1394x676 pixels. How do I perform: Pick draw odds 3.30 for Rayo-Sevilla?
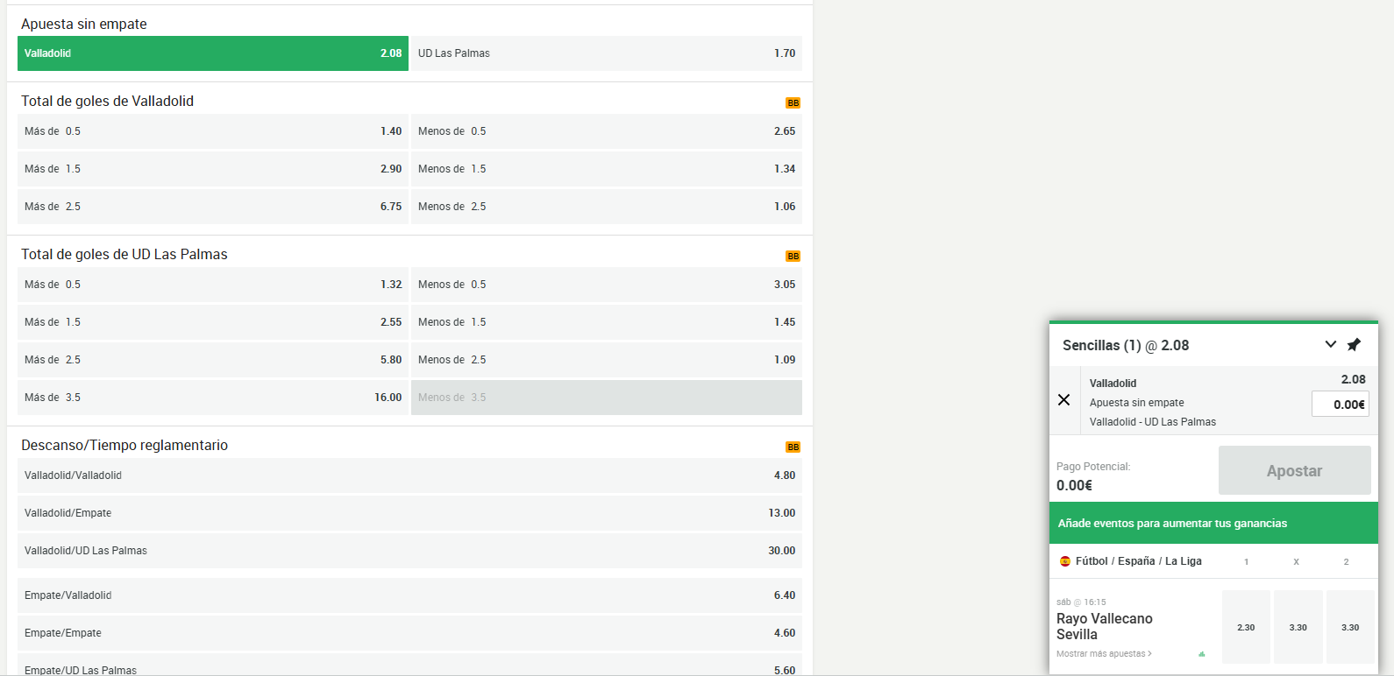pos(1298,627)
